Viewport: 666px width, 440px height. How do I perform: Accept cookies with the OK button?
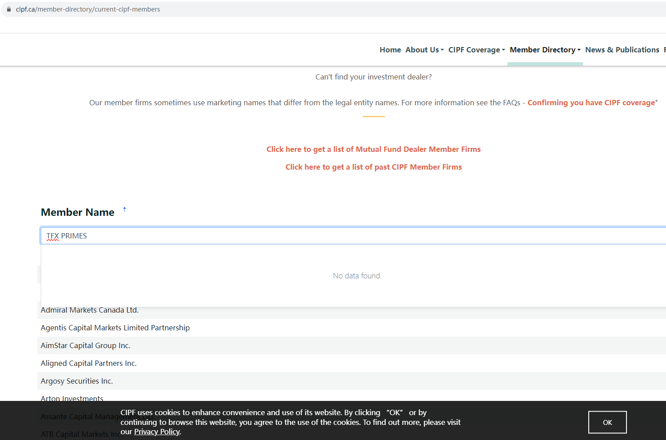(607, 422)
